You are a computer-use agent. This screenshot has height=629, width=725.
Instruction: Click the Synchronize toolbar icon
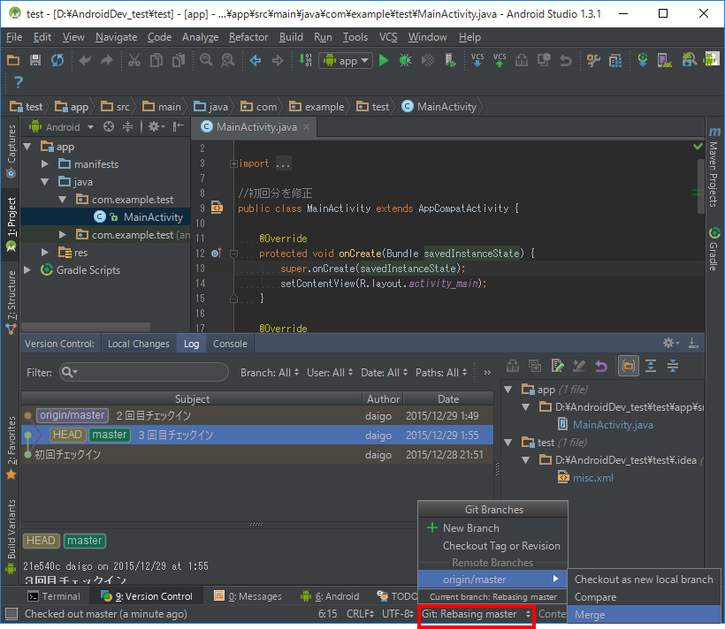(x=57, y=60)
